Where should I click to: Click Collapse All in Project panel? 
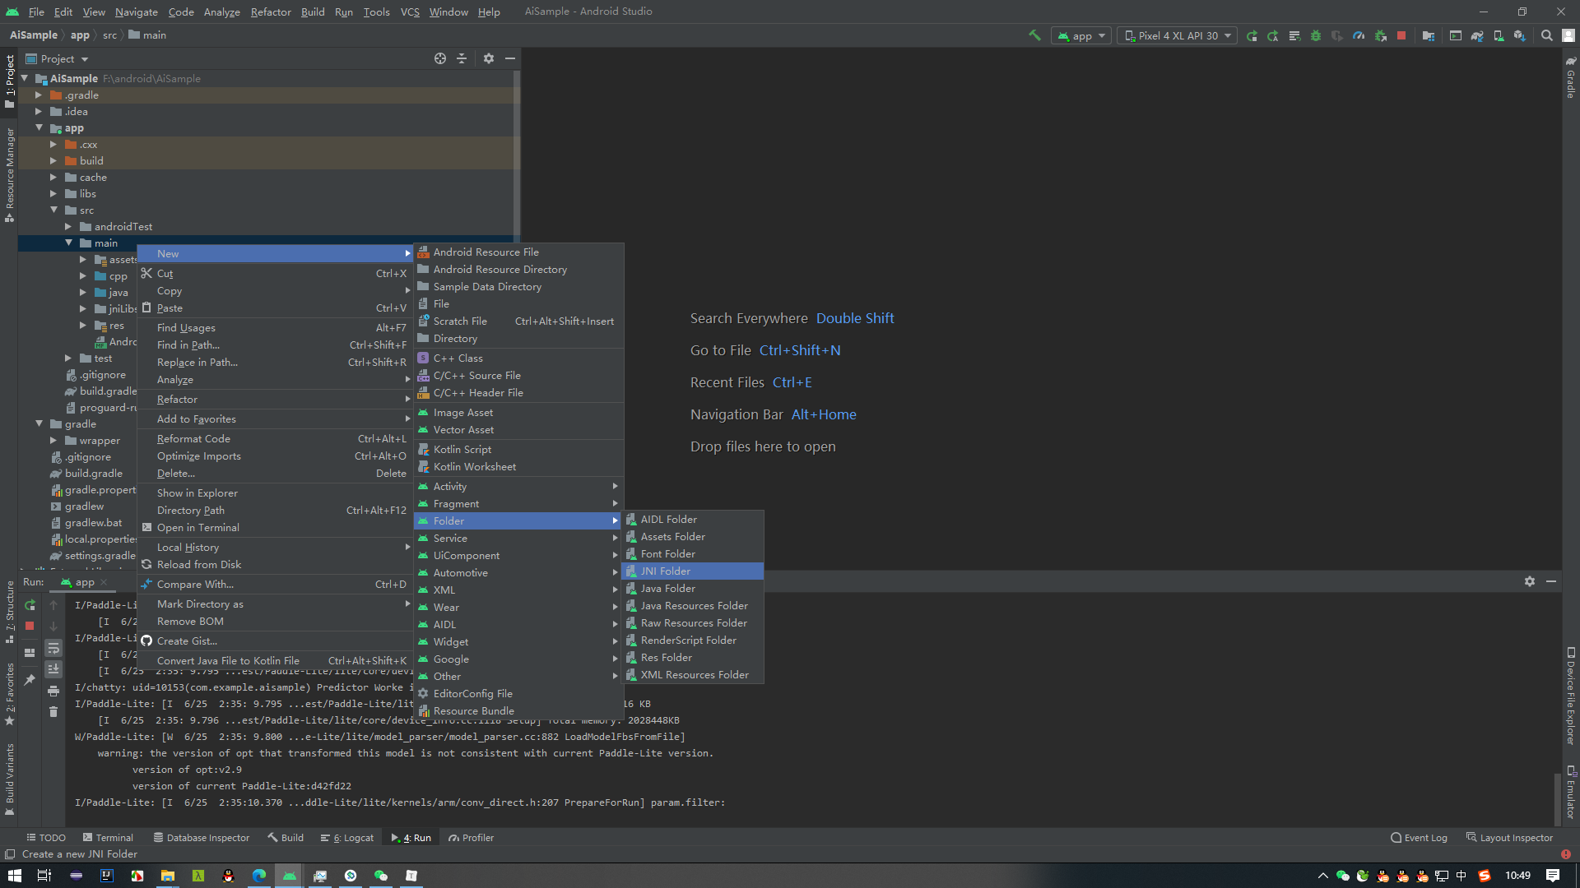click(x=462, y=58)
